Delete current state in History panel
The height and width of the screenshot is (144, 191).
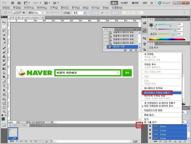[x=136, y=50]
